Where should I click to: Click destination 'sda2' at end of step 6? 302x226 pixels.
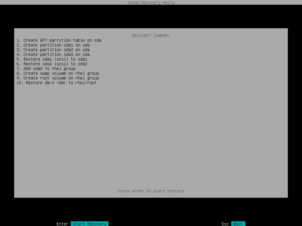pyautogui.click(x=83, y=64)
